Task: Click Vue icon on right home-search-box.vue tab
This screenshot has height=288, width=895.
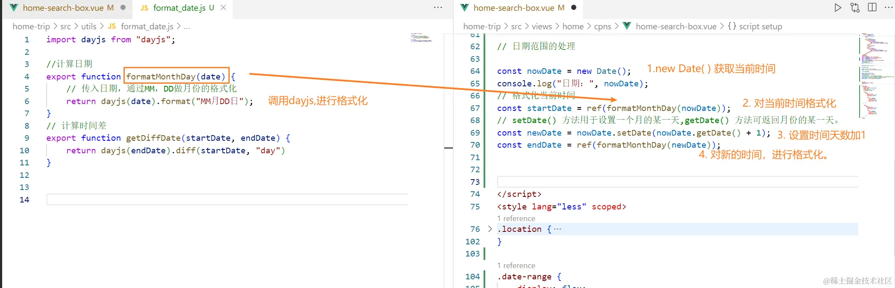Action: pyautogui.click(x=465, y=8)
